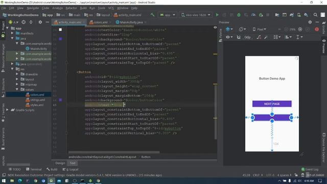Expand the manifests folder
Viewport: 327px width, 184px height.
point(12,33)
